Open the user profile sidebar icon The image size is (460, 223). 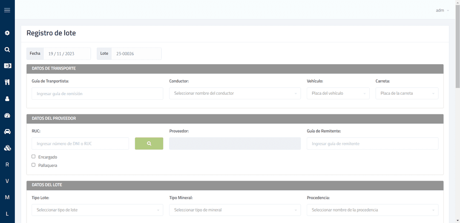[x=7, y=99]
